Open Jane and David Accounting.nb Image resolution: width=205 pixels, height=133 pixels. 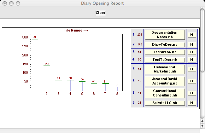[165, 81]
